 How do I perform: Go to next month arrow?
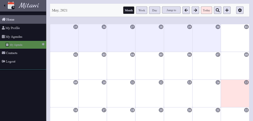195,10
